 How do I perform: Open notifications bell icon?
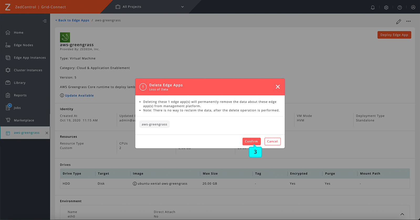click(373, 7)
